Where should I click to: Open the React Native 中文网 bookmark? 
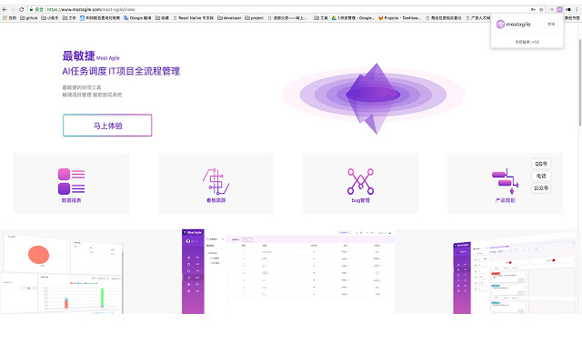[x=193, y=17]
